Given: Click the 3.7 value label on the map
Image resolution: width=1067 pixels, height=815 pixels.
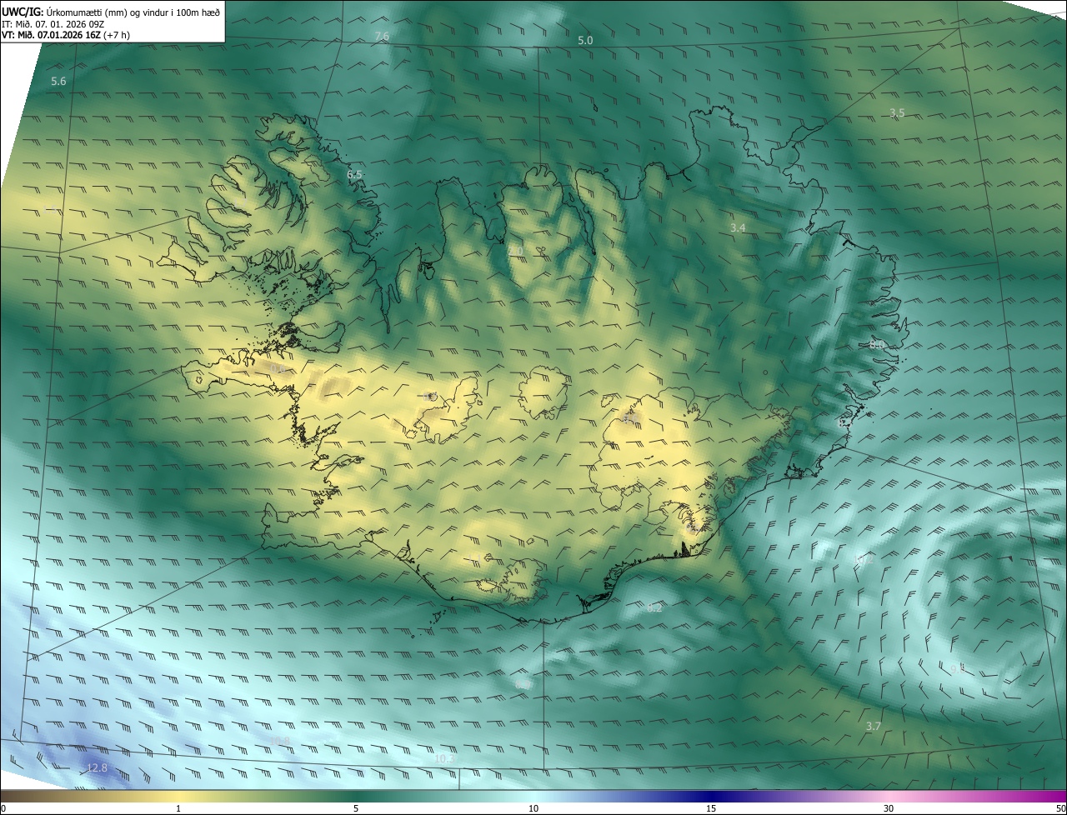Looking at the screenshot, I should click(873, 727).
